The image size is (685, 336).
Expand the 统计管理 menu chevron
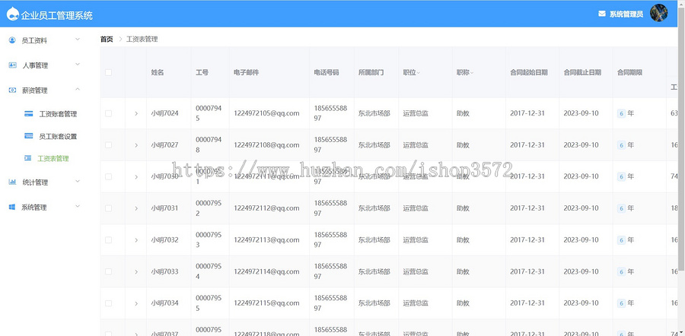click(78, 181)
